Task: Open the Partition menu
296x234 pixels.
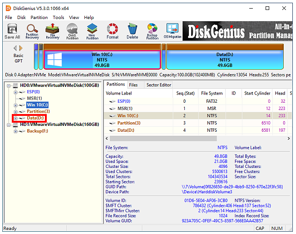Action: tap(39, 18)
